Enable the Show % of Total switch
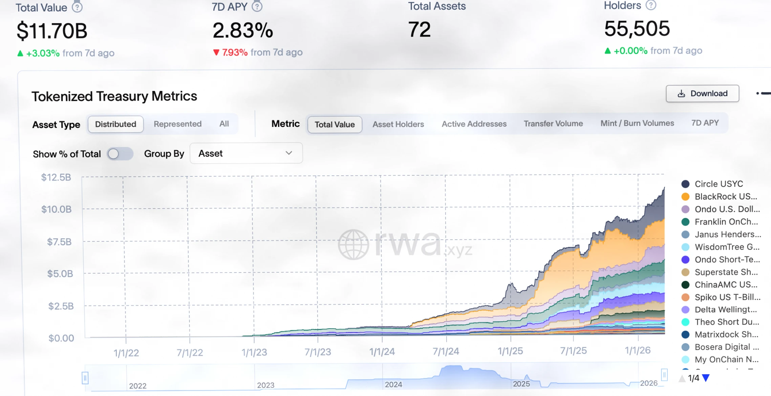Image resolution: width=771 pixels, height=396 pixels. pos(120,154)
